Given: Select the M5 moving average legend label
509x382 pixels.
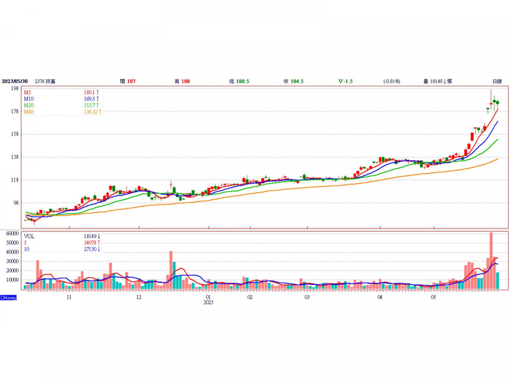Looking at the screenshot, I should point(27,92).
